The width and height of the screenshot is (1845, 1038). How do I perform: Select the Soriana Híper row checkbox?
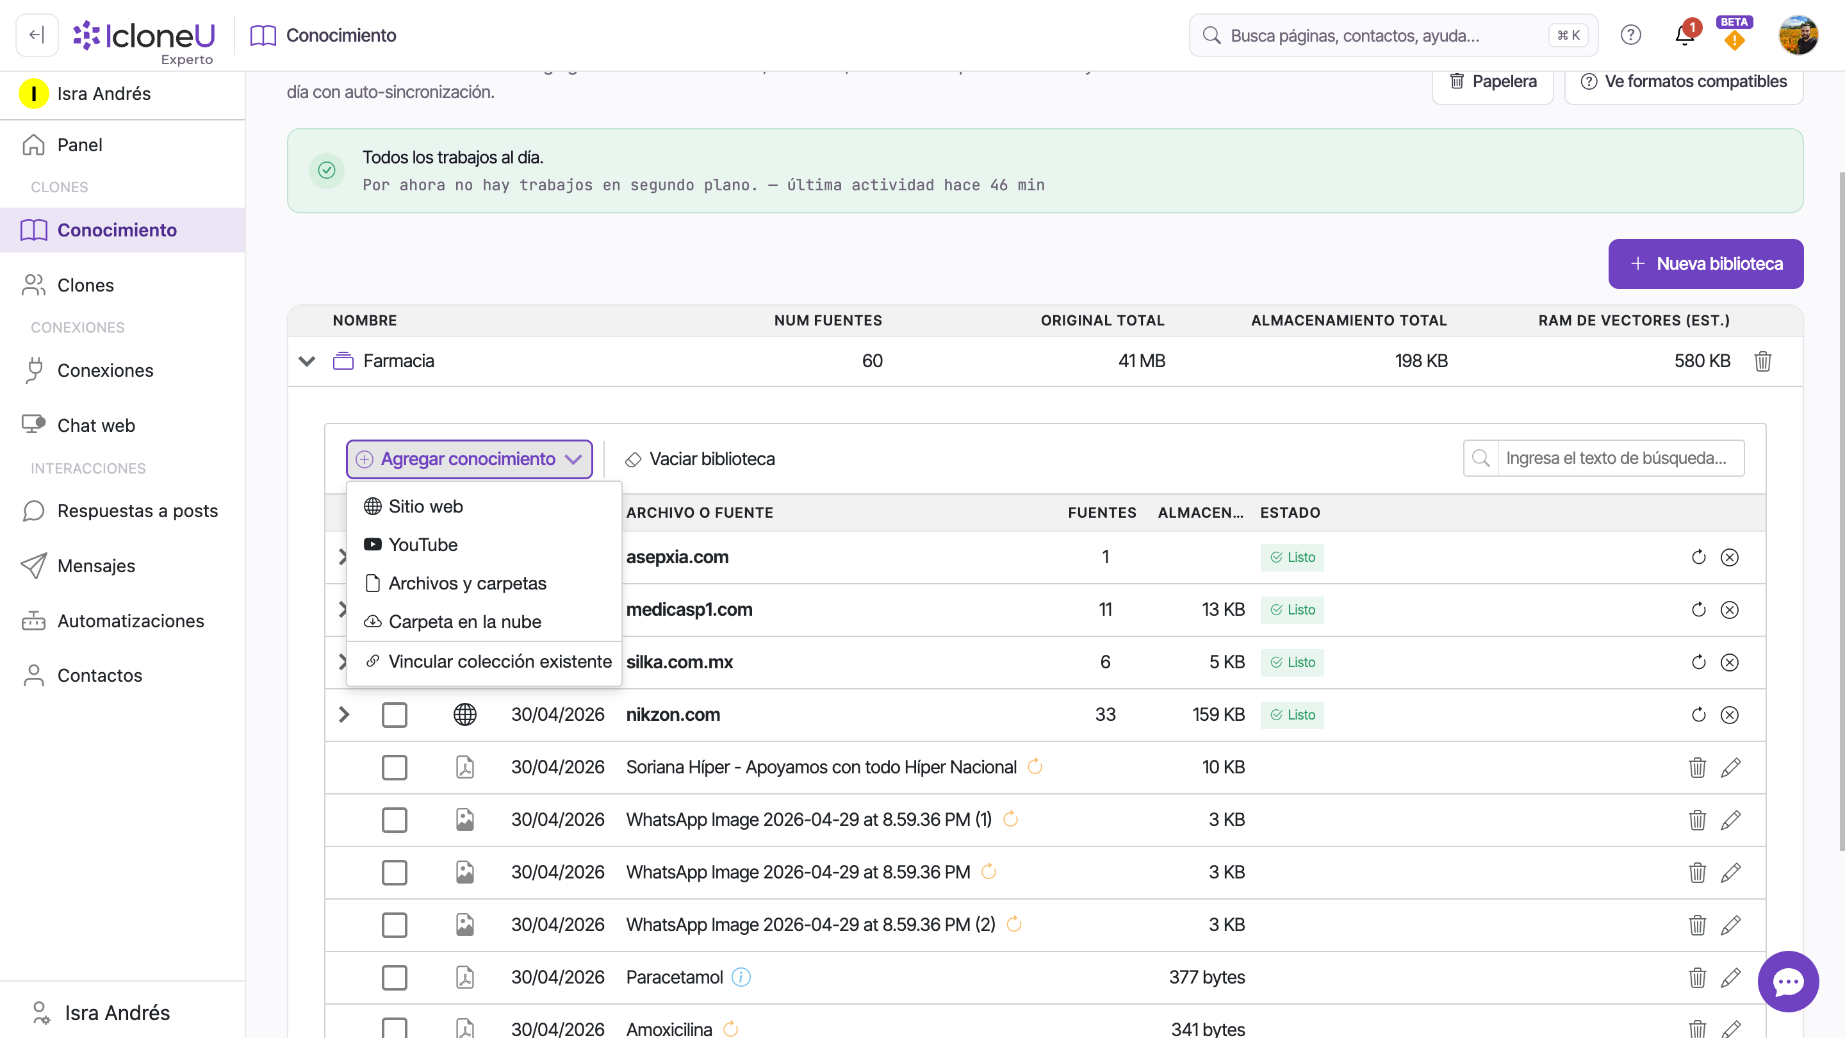(x=394, y=767)
